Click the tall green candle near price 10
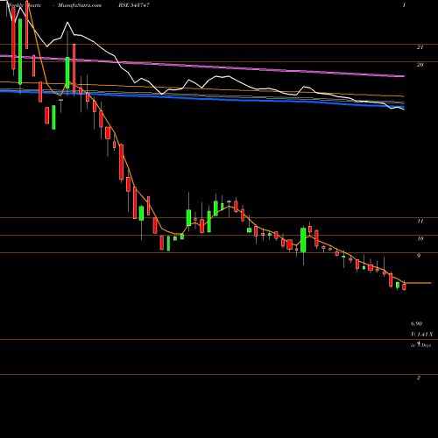This screenshot has width=438, height=438. [x=303, y=240]
